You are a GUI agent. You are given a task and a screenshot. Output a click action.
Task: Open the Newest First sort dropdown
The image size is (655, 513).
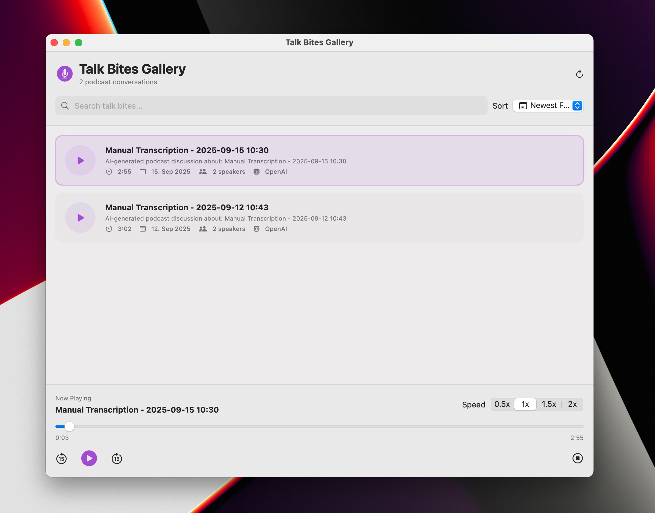tap(548, 106)
